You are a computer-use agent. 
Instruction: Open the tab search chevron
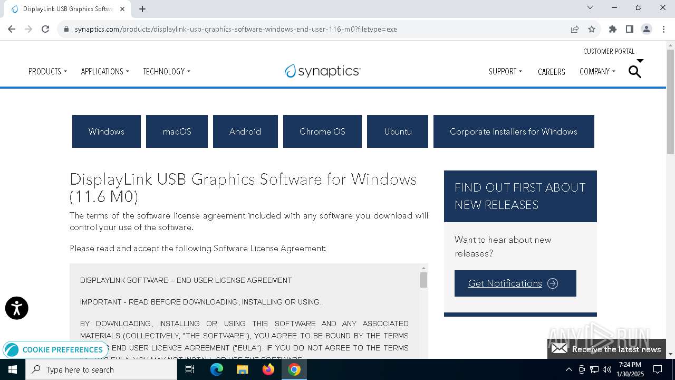click(x=590, y=7)
